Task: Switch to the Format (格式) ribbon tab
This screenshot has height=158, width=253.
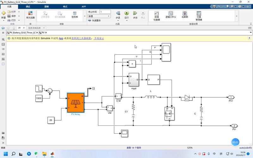Action: point(65,6)
